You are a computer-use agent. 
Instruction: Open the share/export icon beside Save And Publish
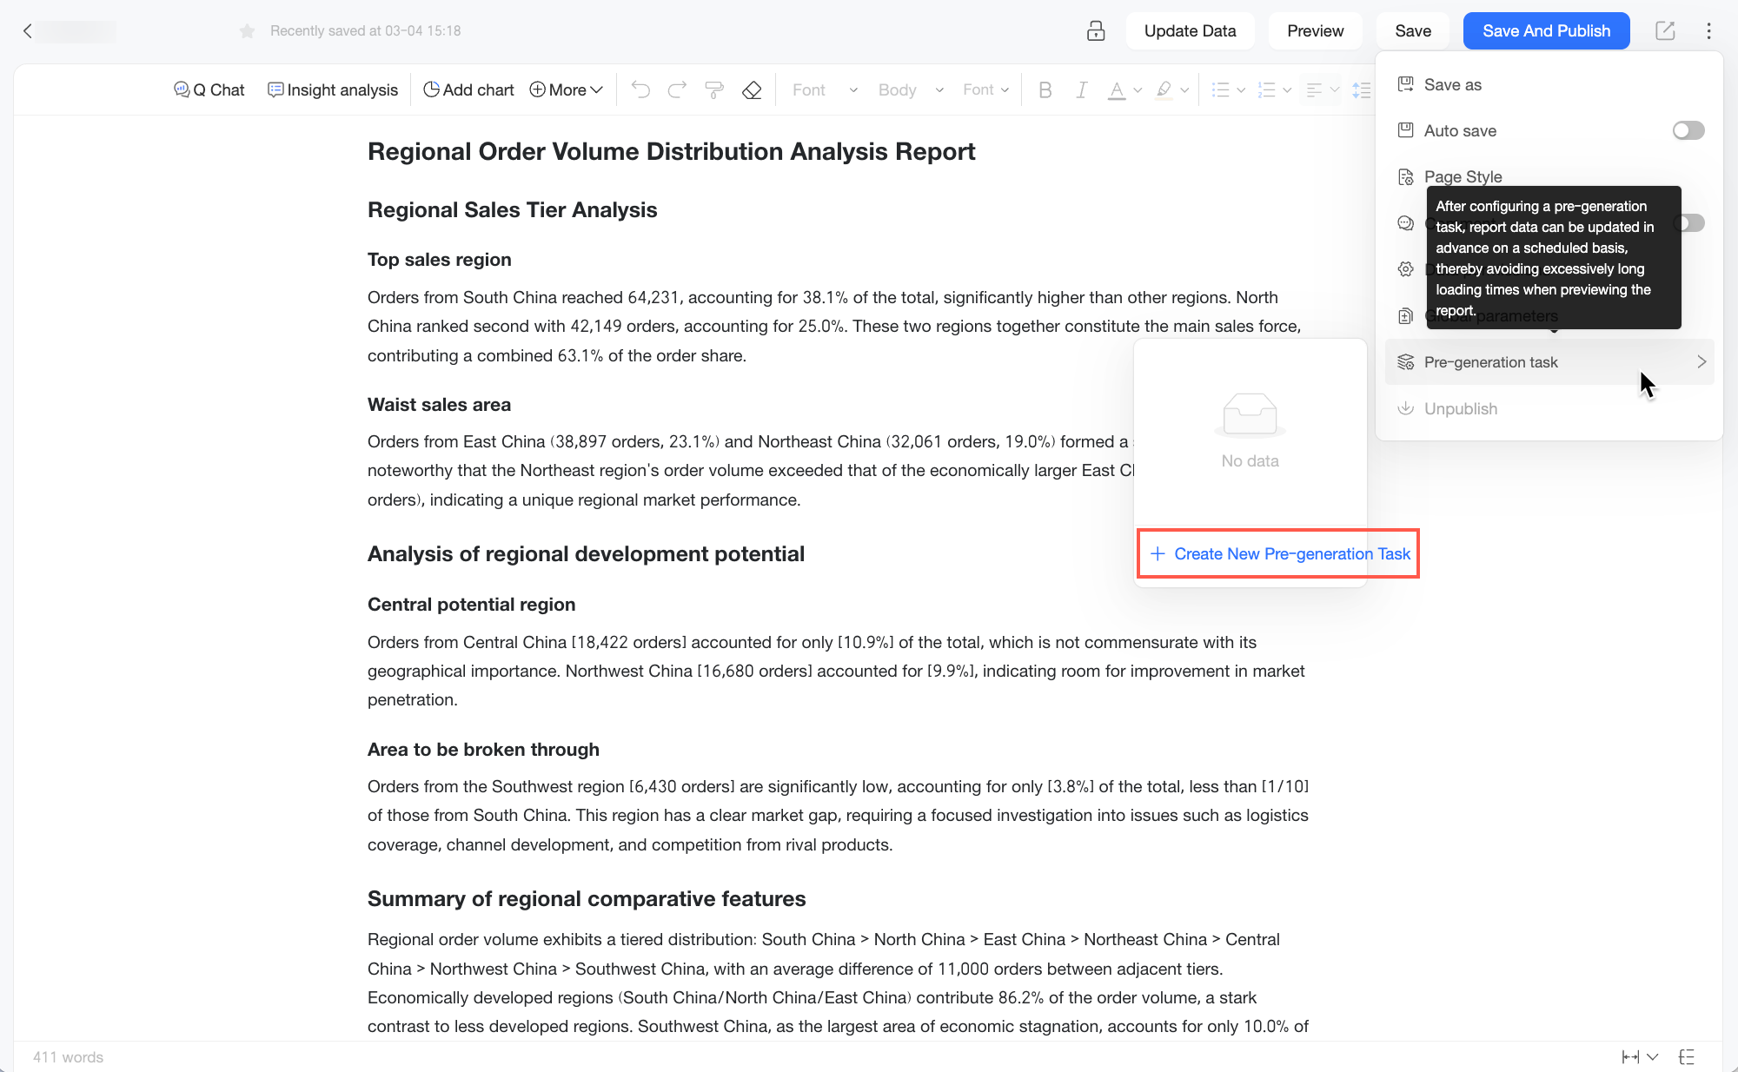click(1665, 31)
